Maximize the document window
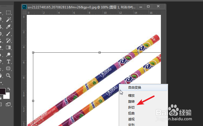 pos(148,6)
